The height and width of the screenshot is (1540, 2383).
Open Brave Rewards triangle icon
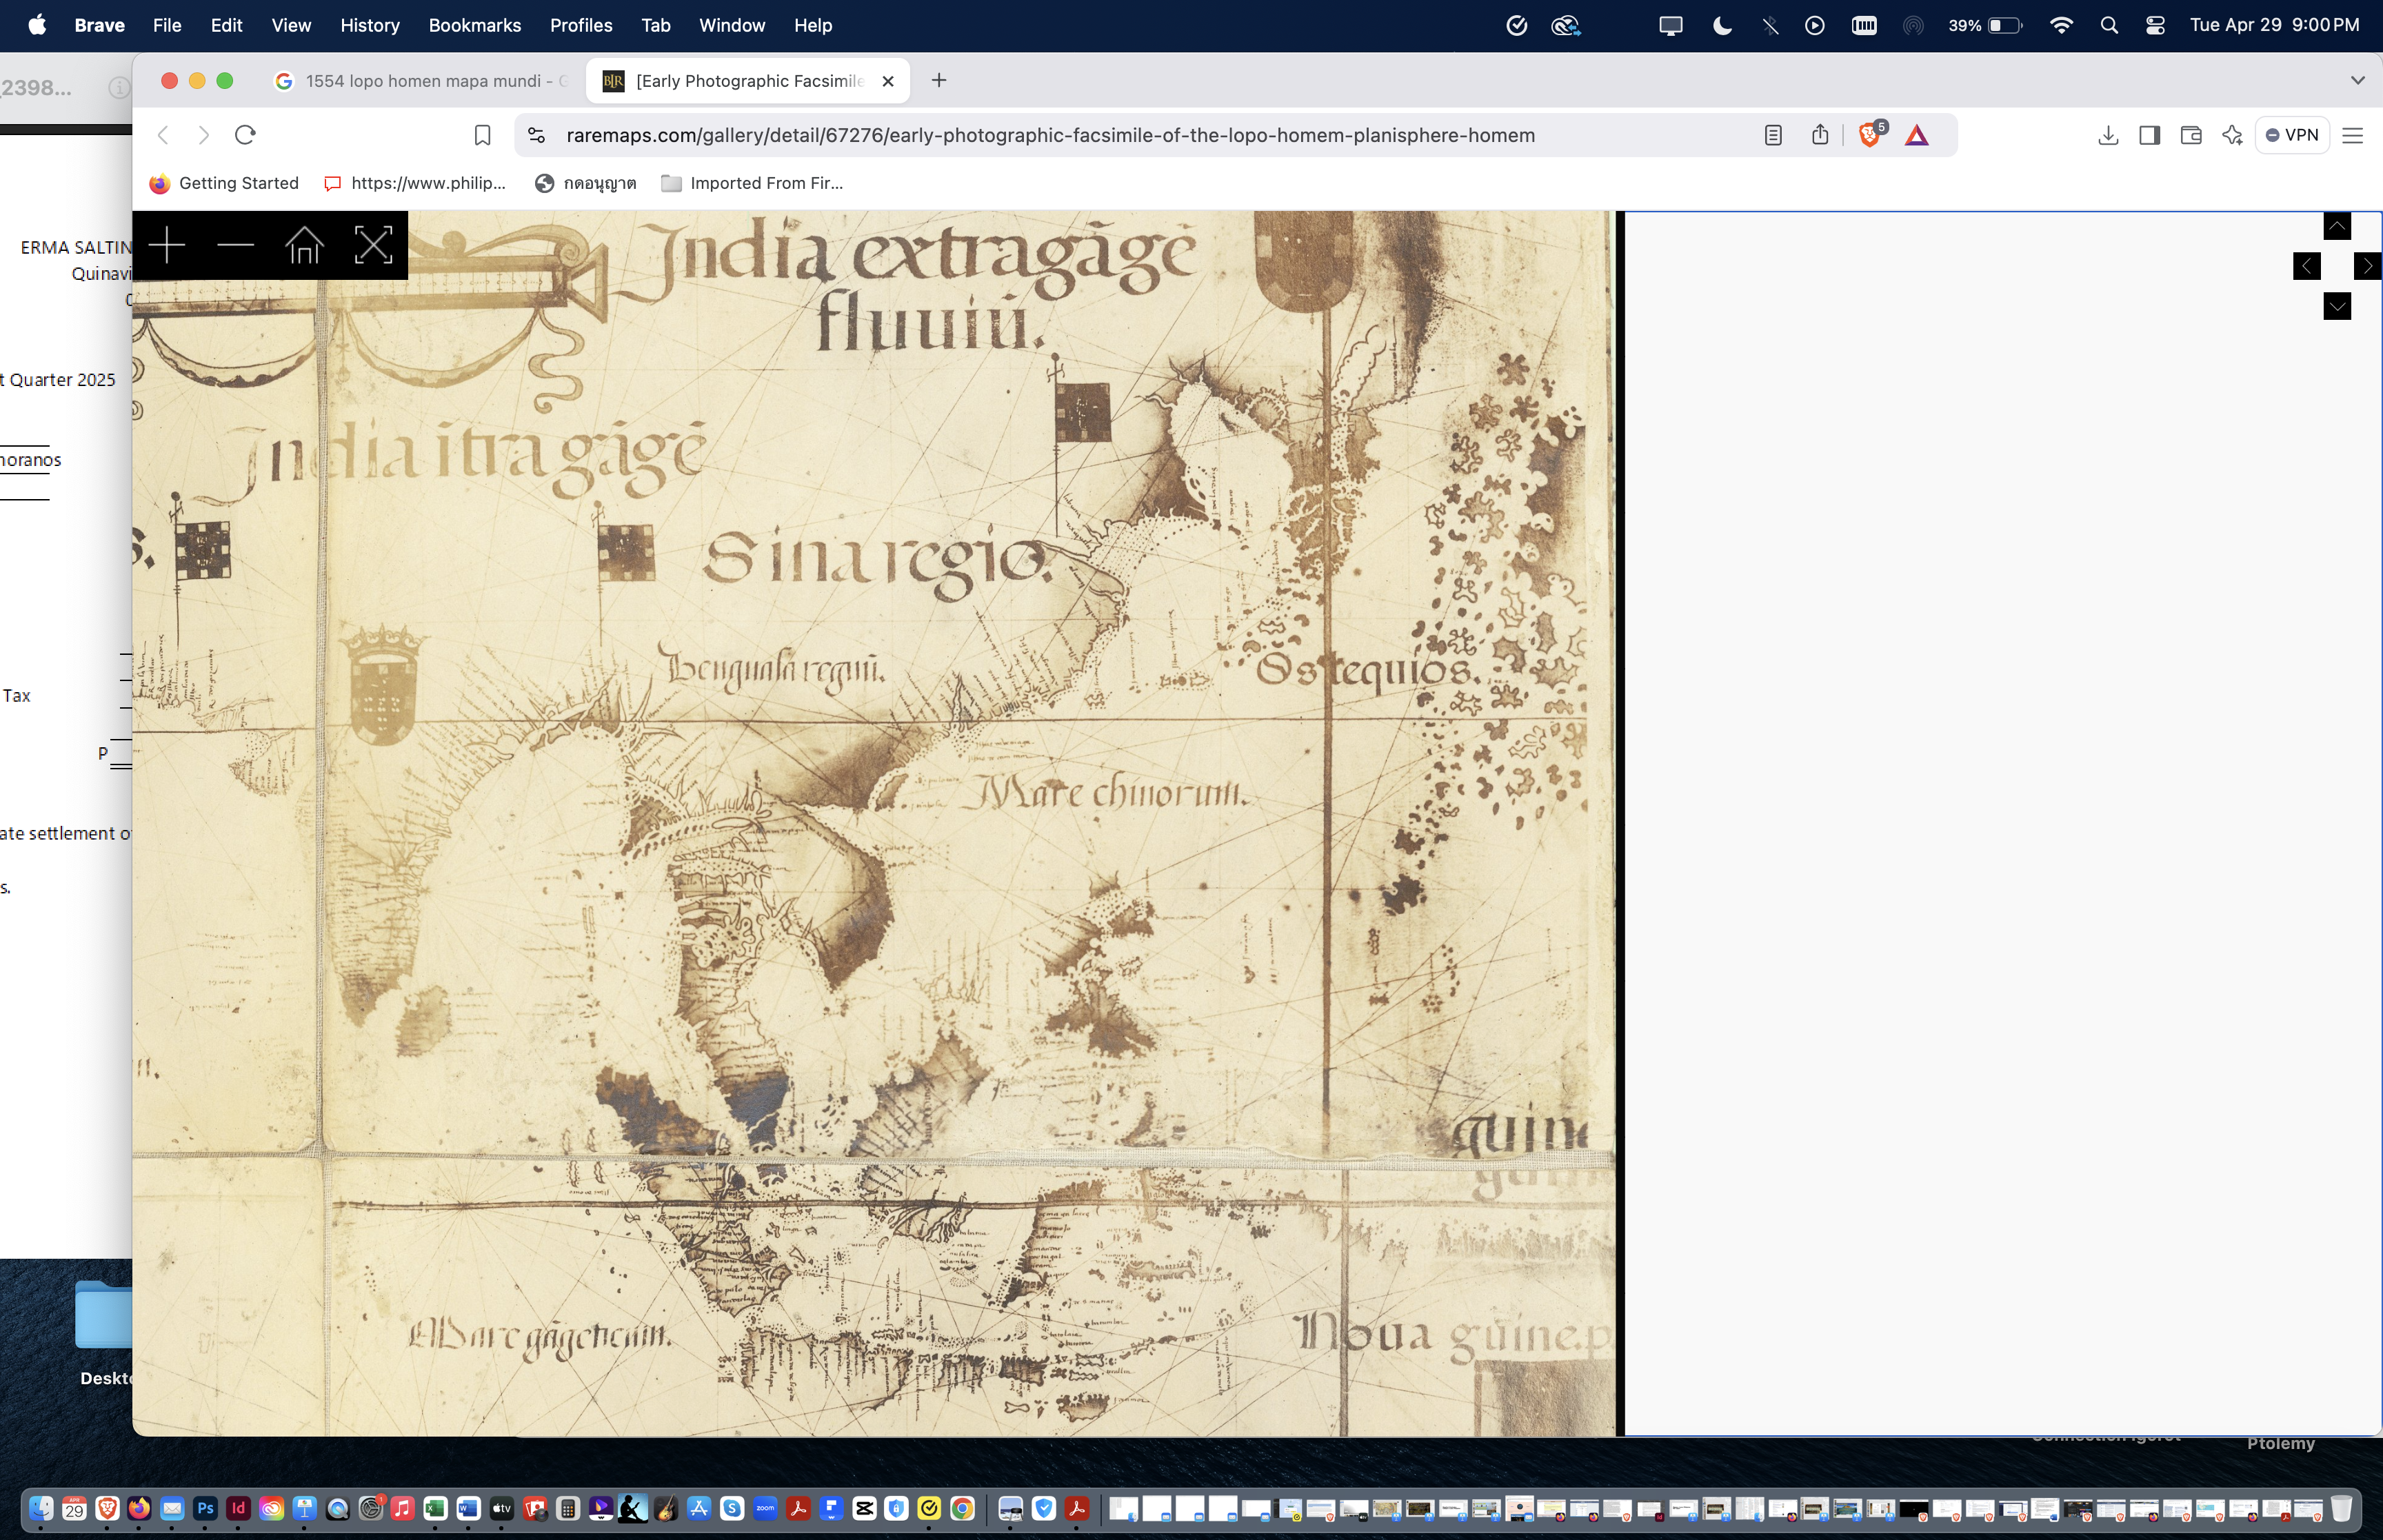pos(1916,135)
